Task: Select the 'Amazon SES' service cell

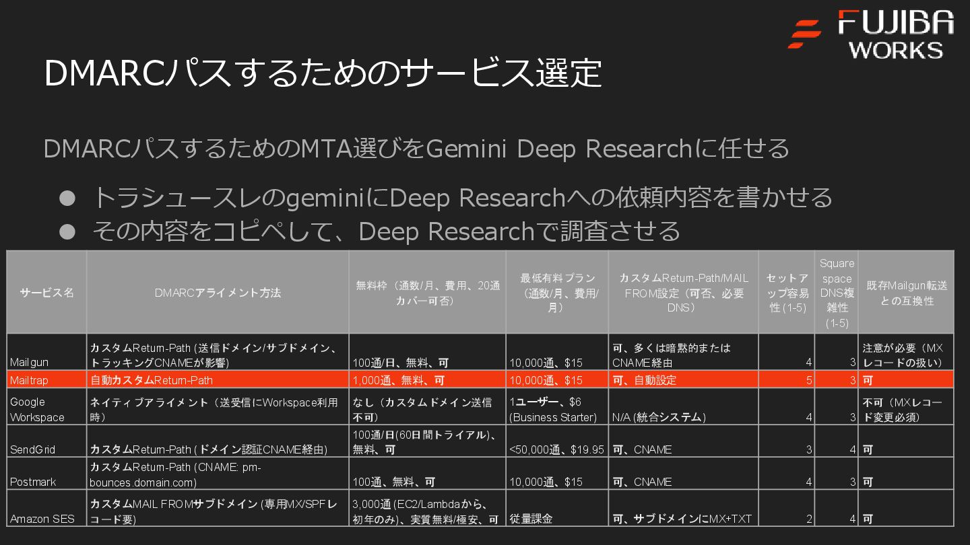Action: pyautogui.click(x=46, y=508)
